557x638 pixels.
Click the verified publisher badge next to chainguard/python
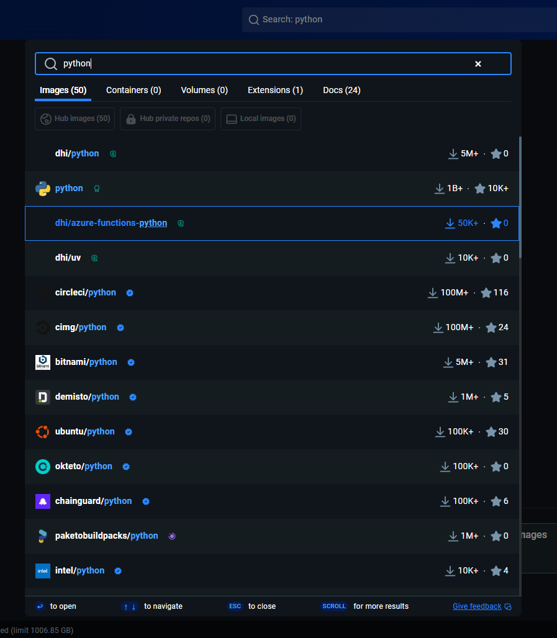coord(146,501)
